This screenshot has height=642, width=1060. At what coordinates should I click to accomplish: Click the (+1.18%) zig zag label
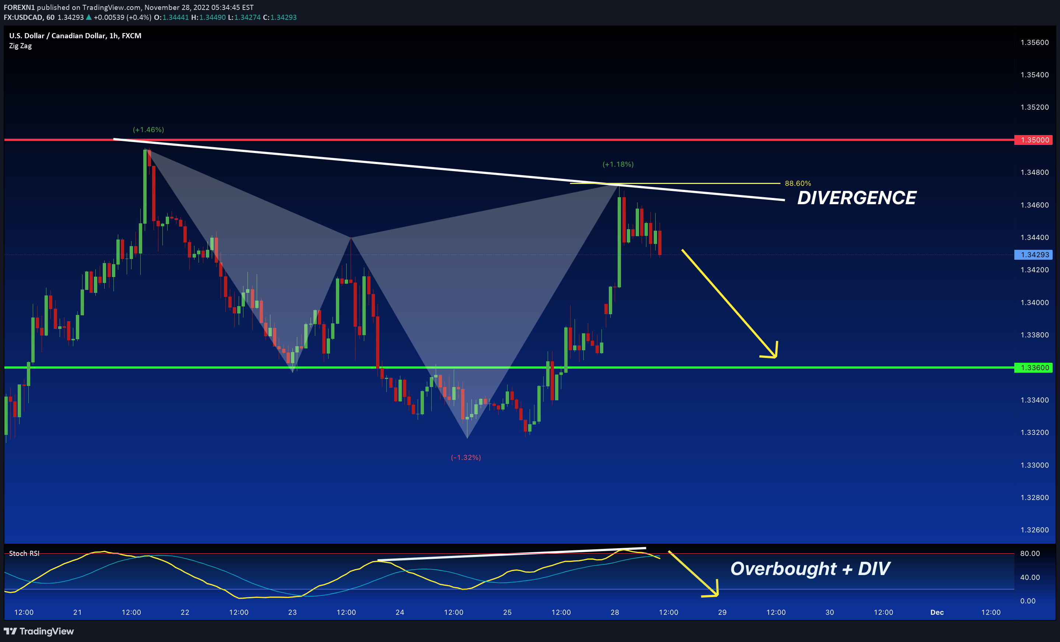618,164
